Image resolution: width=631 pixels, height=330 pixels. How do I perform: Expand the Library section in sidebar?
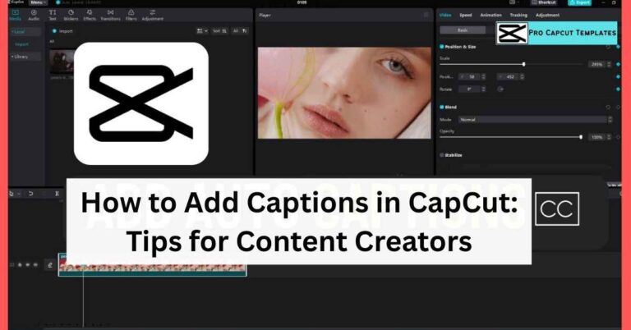coord(25,57)
